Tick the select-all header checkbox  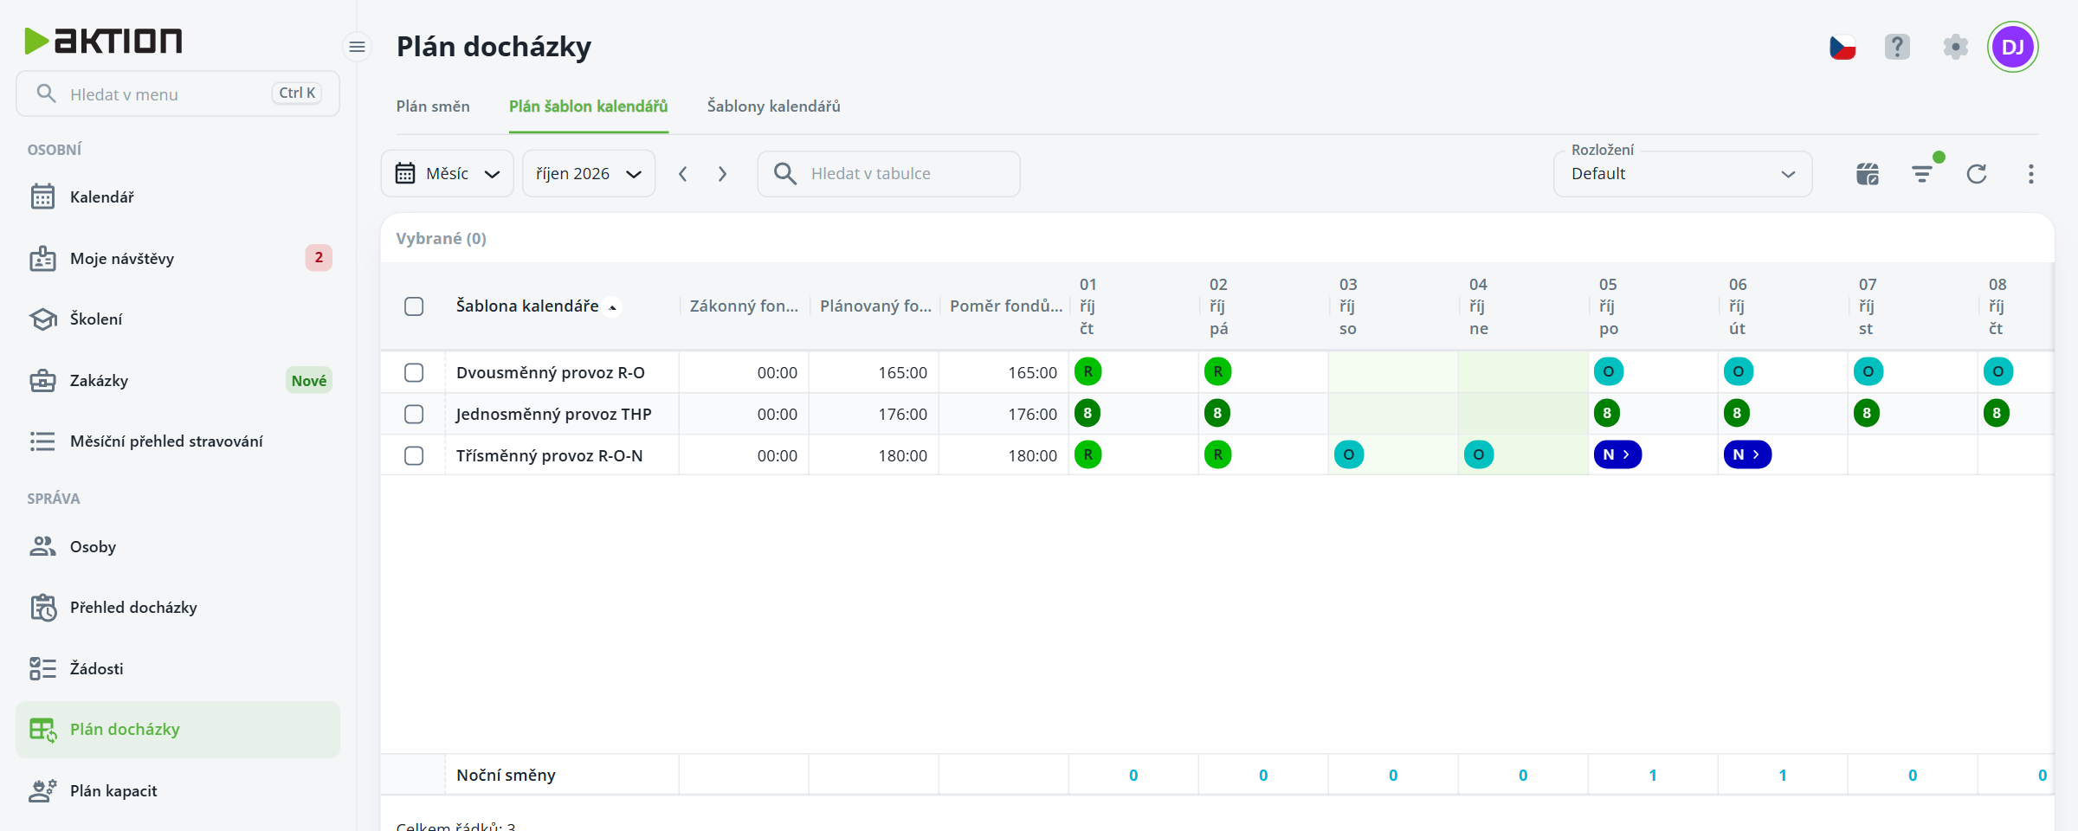(x=414, y=306)
